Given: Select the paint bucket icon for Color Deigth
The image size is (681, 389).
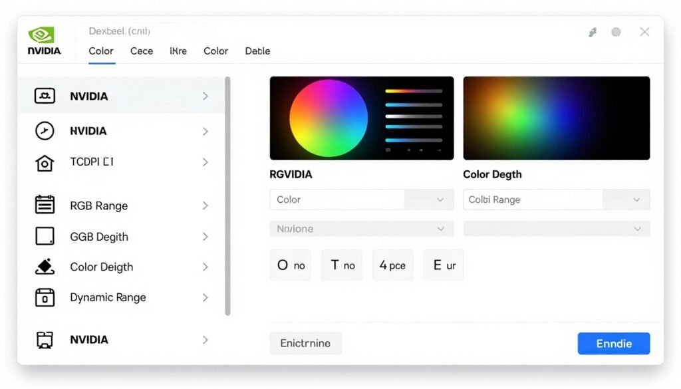Looking at the screenshot, I should [44, 266].
